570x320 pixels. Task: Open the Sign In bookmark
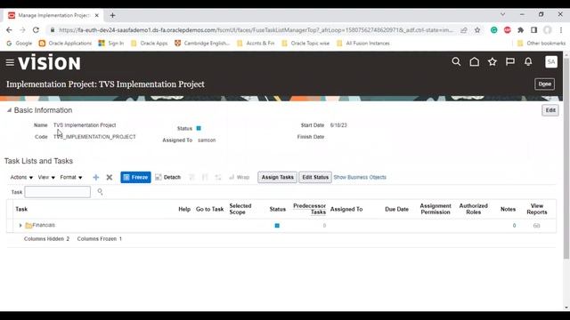[110, 44]
